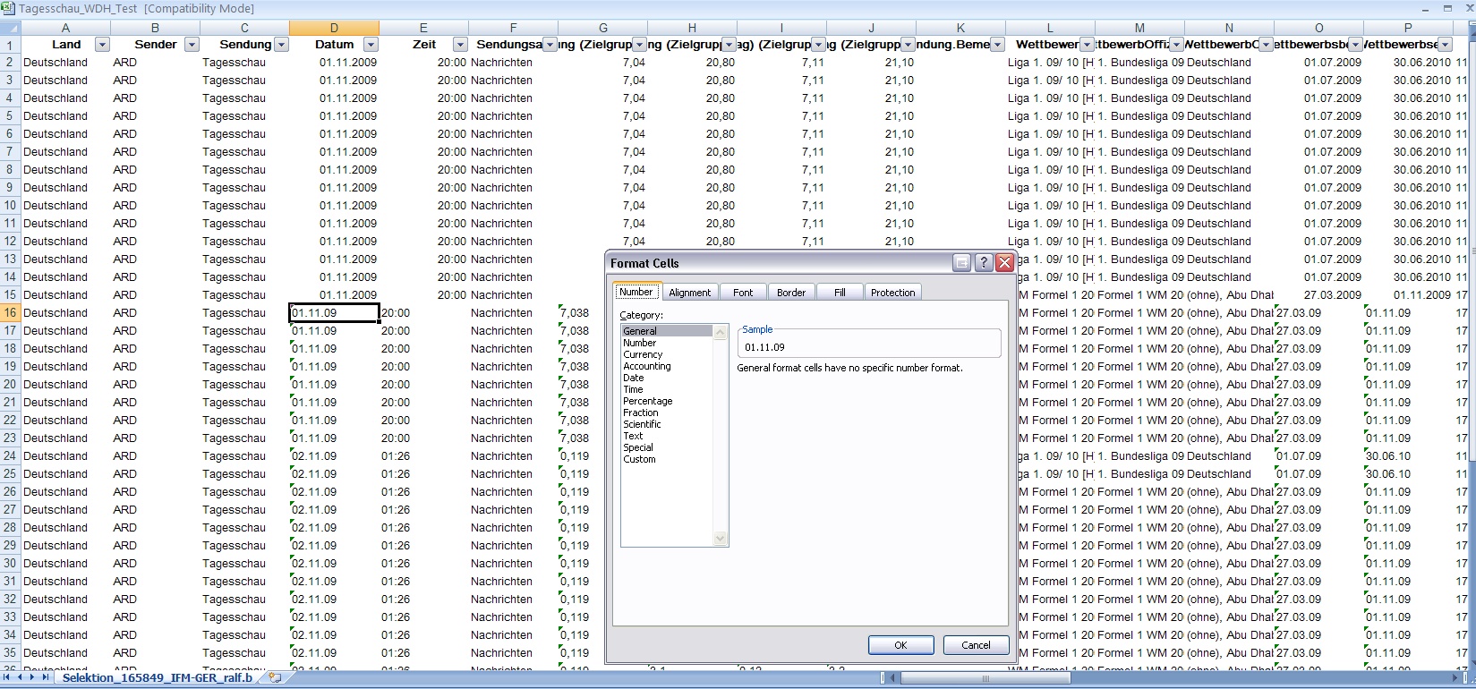This screenshot has height=689, width=1476.
Task: Select cell C24 containing Tagesschau
Action: pos(244,455)
